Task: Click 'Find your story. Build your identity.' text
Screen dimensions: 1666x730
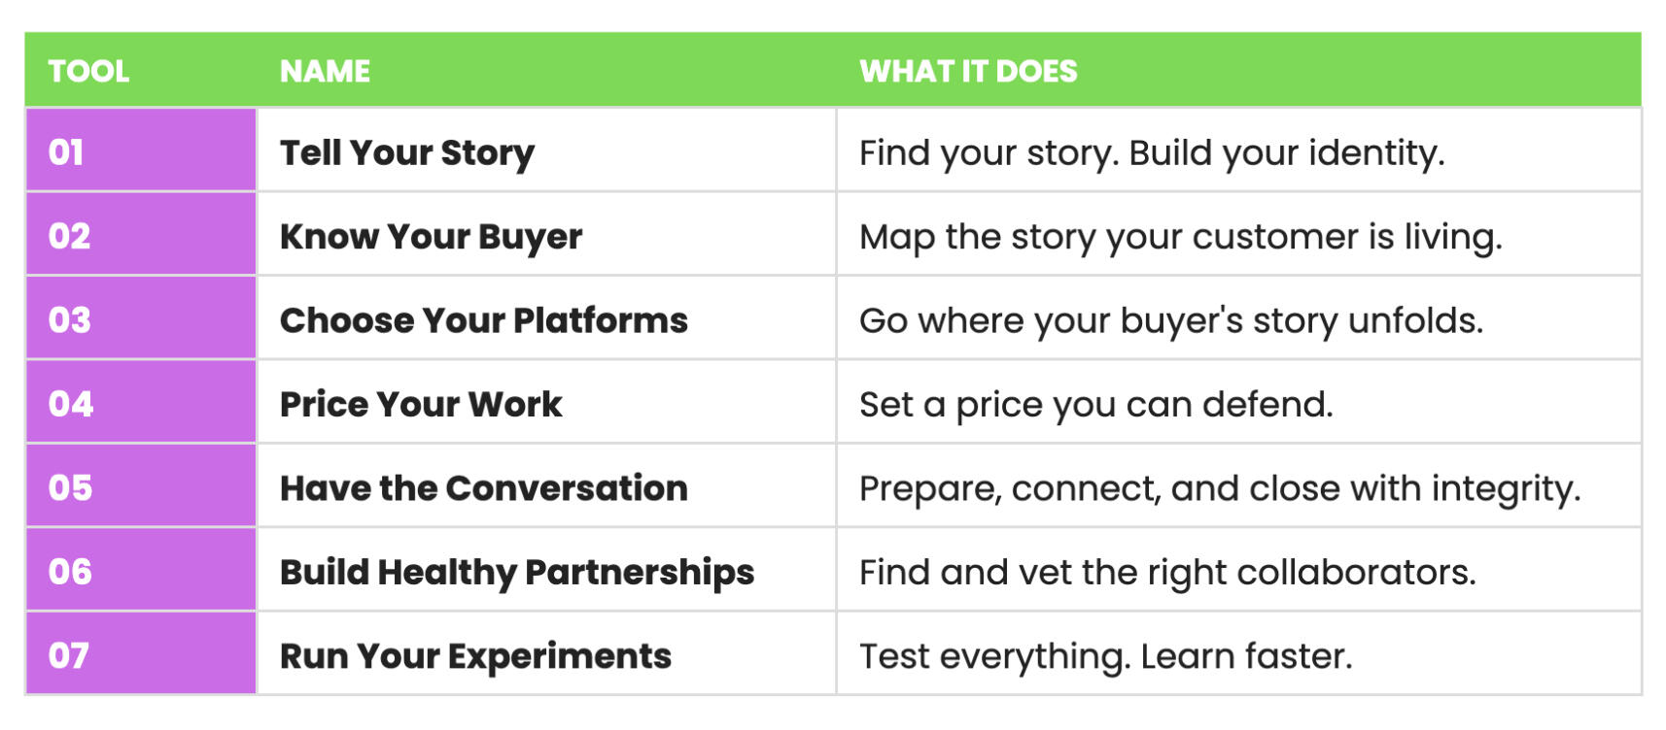Action: pos(1152,152)
